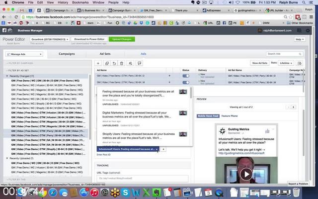Open the Spotlight search icon in menu bar
Image resolution: width=318 pixels, height=199 pixels.
(x=304, y=2)
